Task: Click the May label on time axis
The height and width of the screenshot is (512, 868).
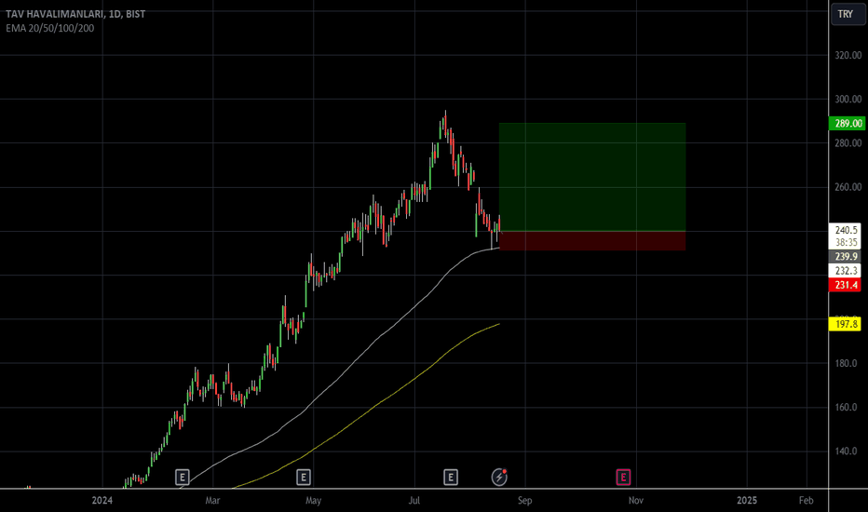Action: point(313,501)
